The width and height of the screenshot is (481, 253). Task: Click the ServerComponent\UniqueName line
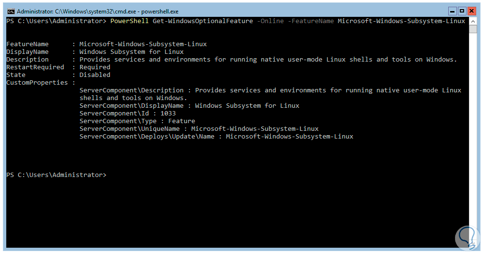199,129
